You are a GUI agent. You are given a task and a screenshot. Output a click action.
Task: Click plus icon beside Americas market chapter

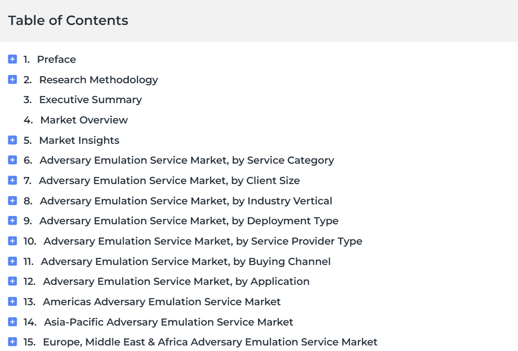click(12, 302)
